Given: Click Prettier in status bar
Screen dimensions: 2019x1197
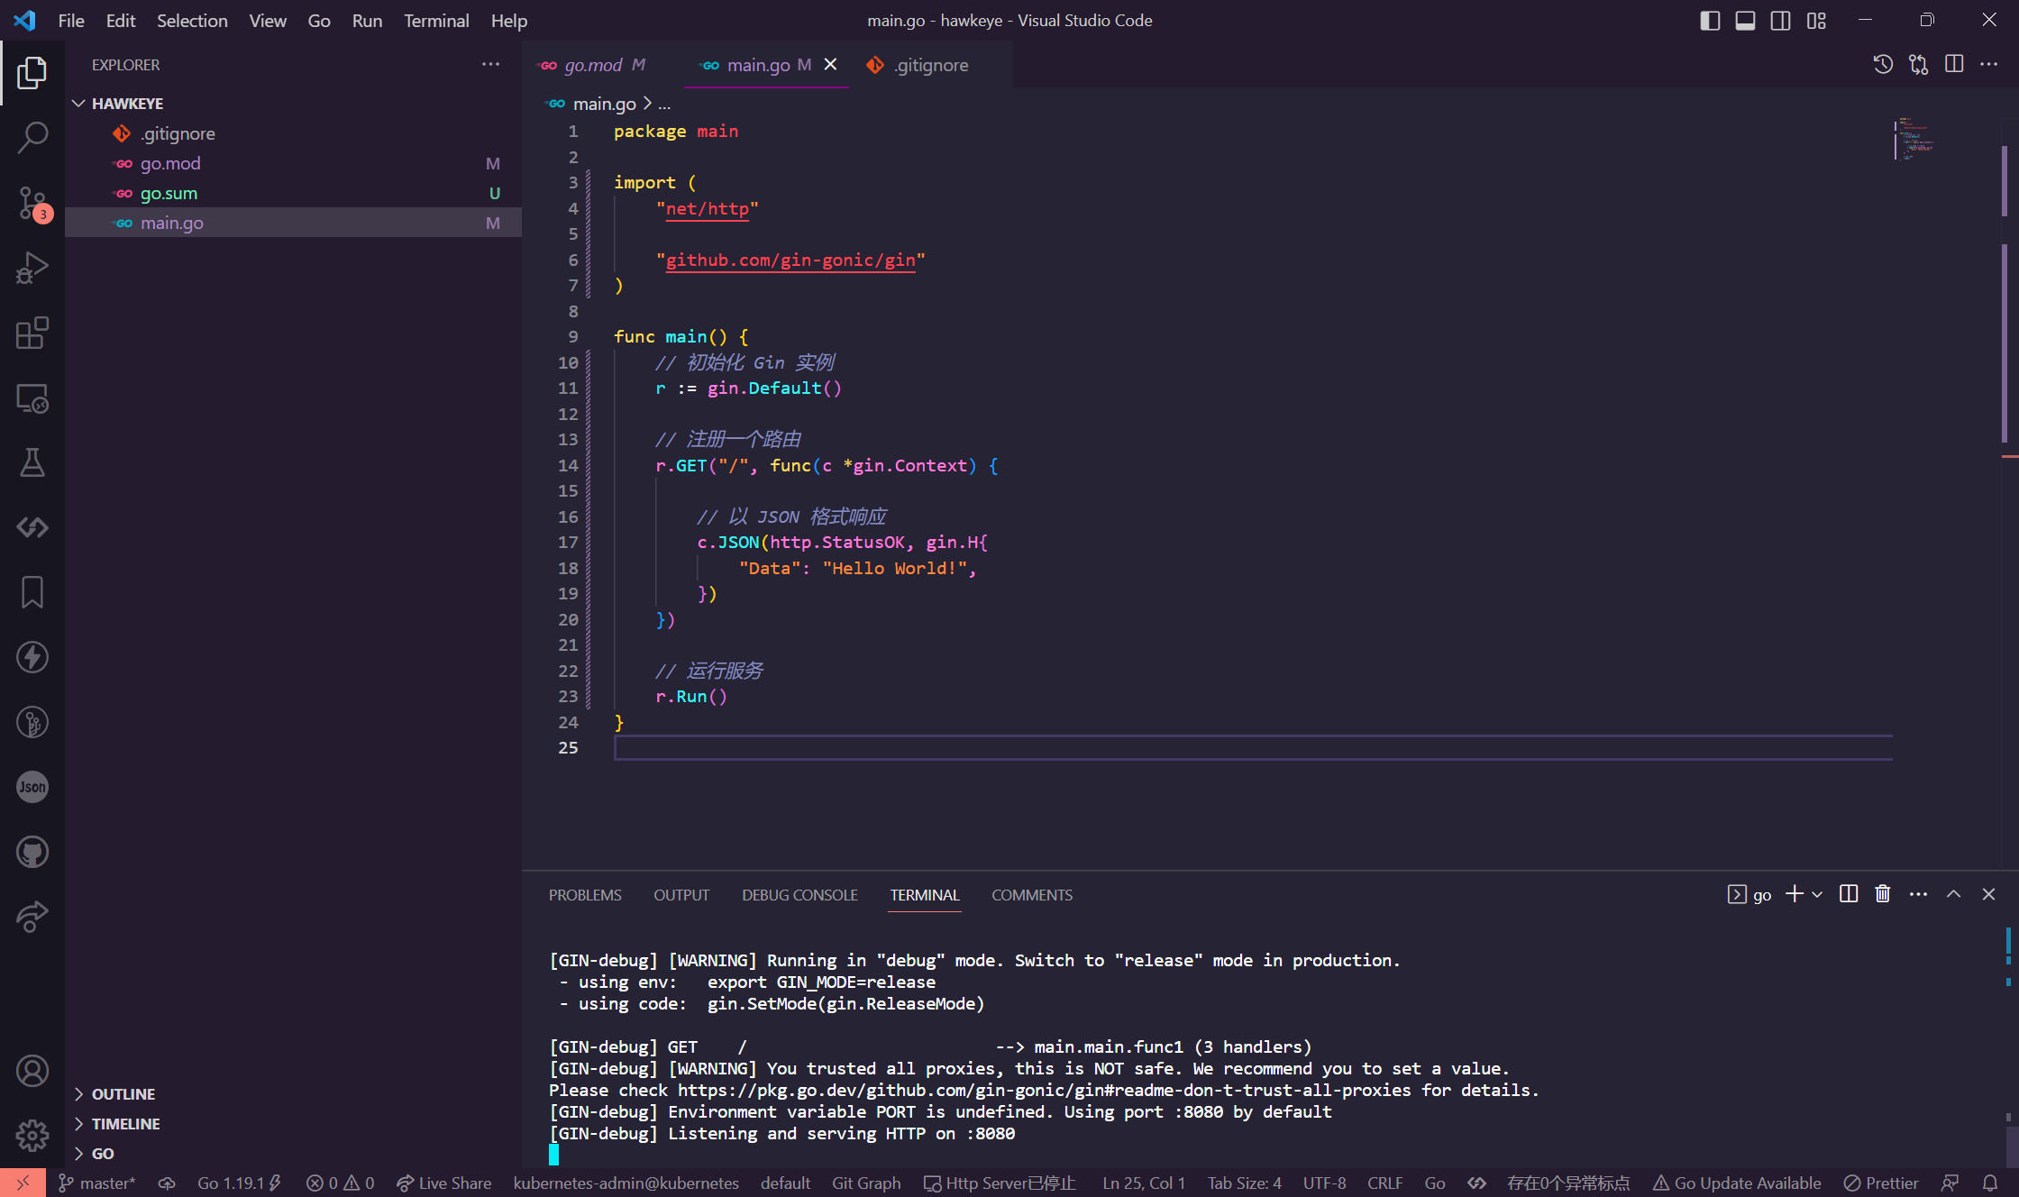Looking at the screenshot, I should coord(1881,1183).
